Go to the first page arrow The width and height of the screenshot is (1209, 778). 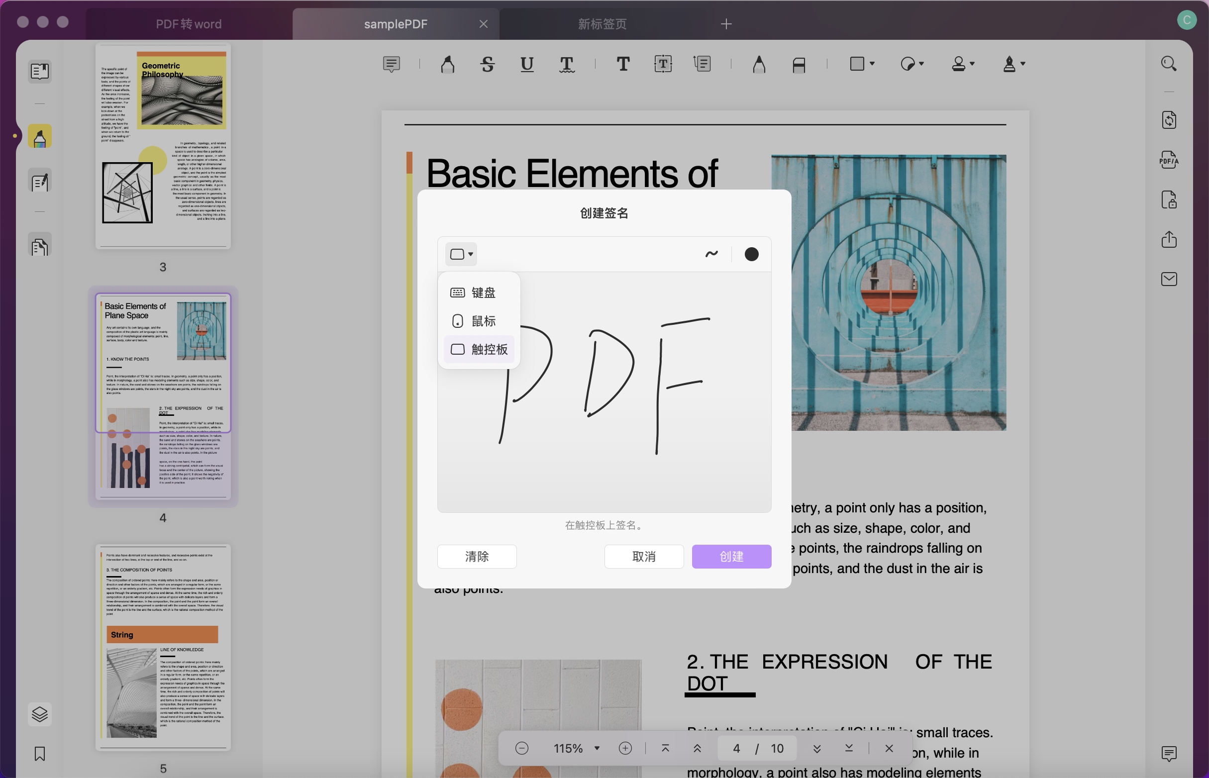click(665, 748)
